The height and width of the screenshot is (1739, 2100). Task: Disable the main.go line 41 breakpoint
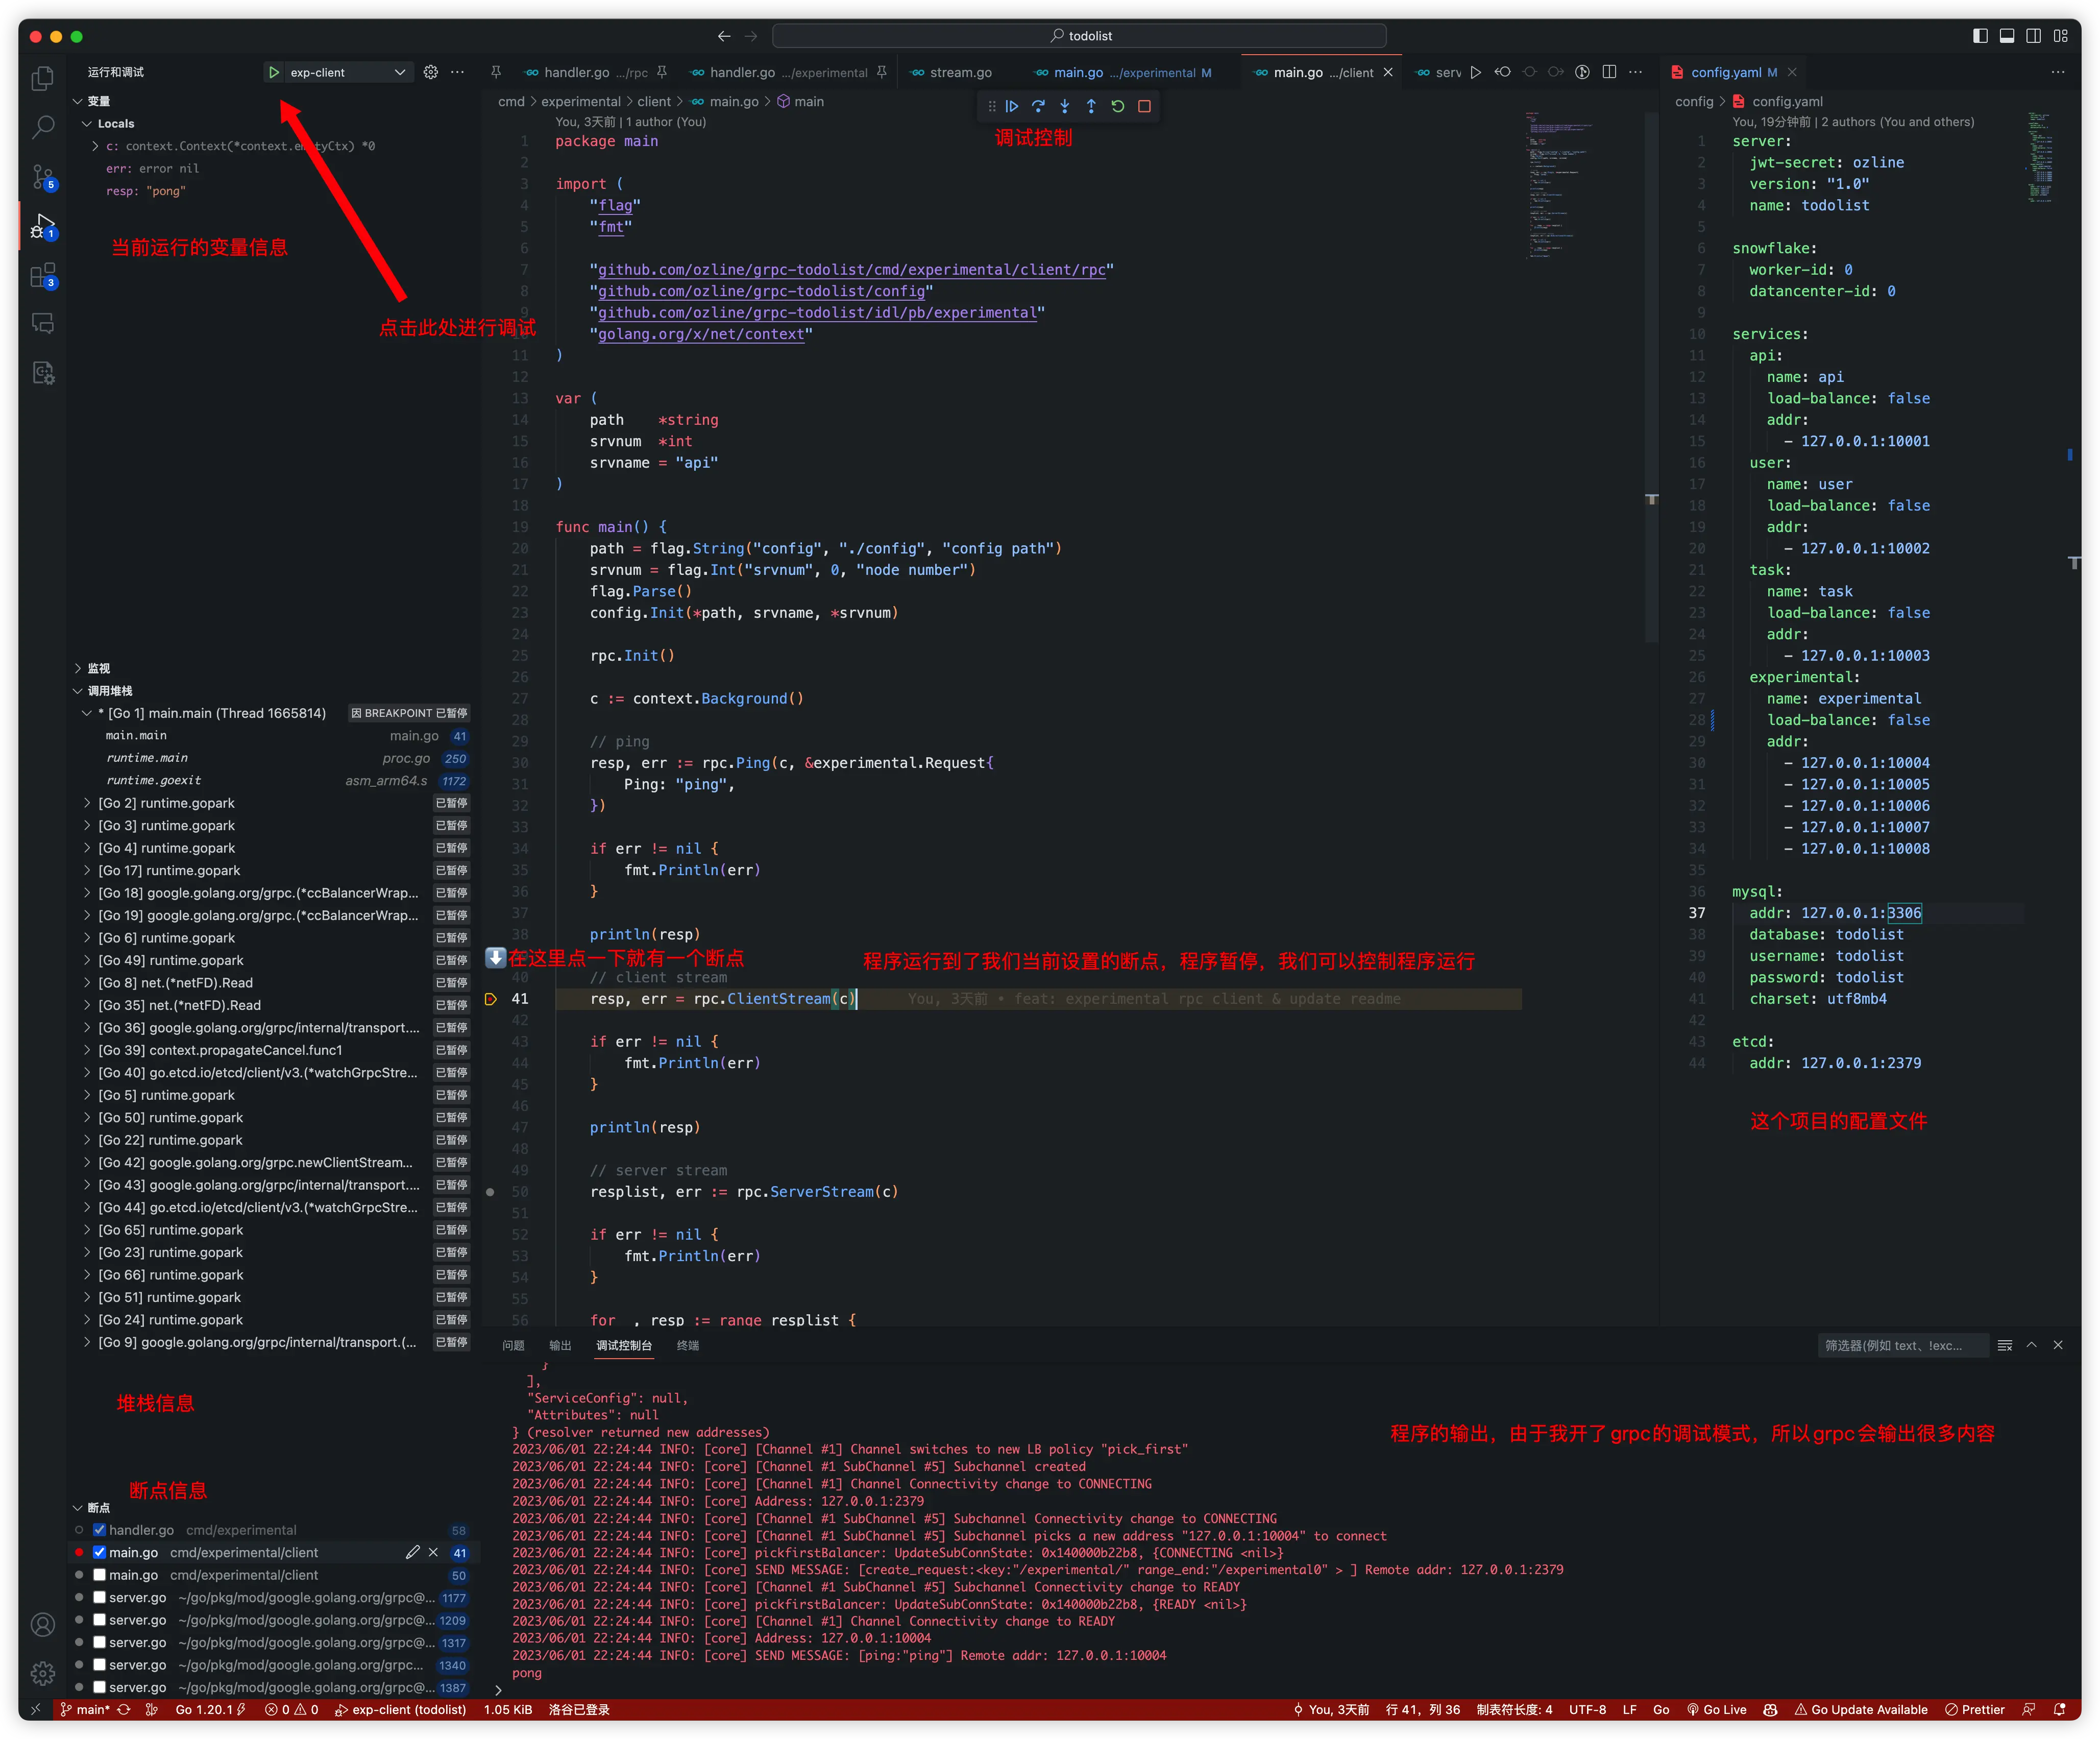(x=100, y=1553)
